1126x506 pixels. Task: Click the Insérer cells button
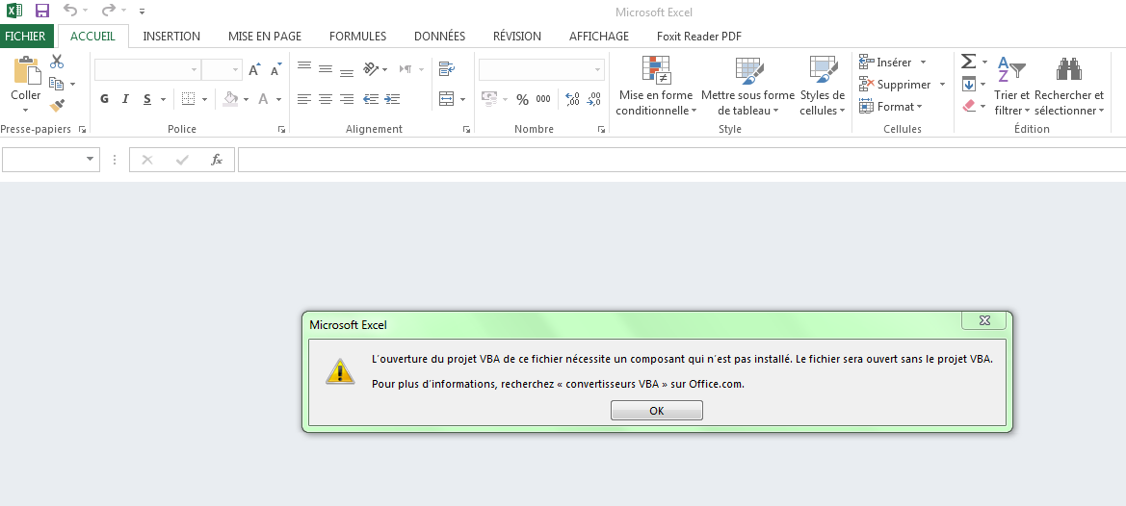click(884, 63)
